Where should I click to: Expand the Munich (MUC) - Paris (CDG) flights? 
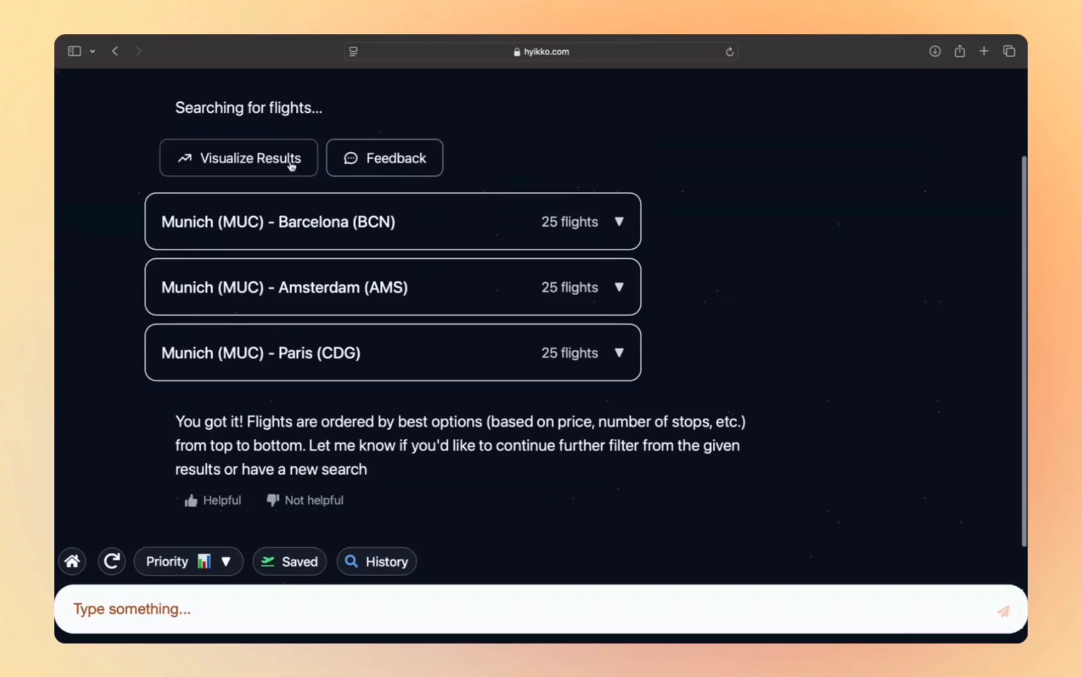393,352
